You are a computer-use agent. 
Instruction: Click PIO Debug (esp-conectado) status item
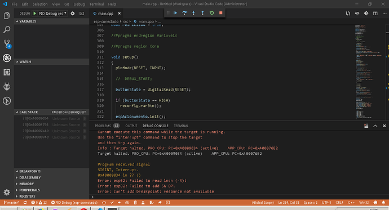[x=74, y=203]
